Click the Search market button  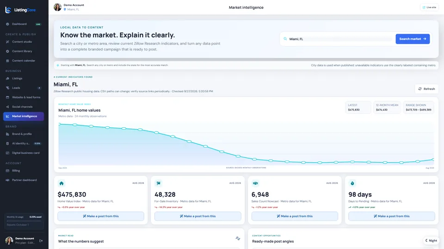[x=413, y=39]
